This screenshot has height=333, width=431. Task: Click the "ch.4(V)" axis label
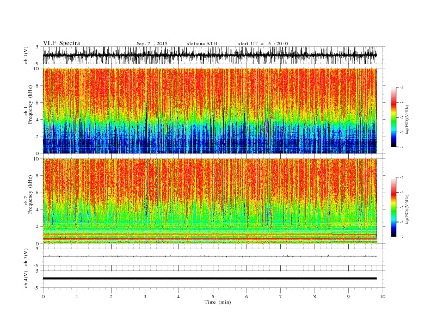pyautogui.click(x=26, y=279)
